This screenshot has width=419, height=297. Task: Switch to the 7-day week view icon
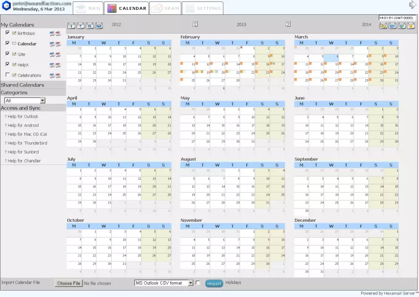[80, 26]
